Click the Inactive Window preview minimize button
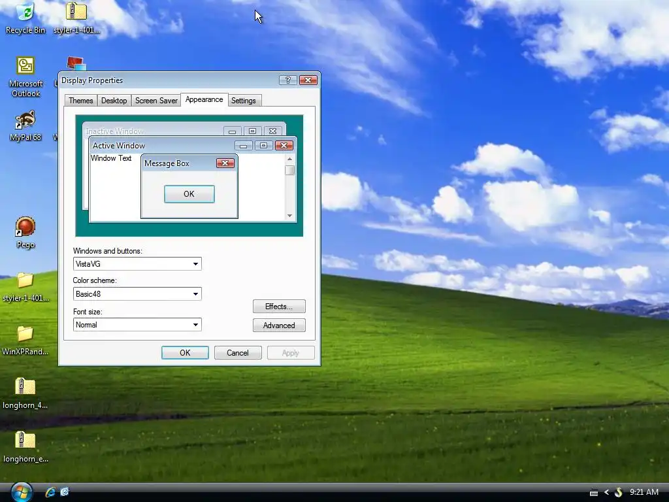The width and height of the screenshot is (669, 502). click(x=232, y=131)
